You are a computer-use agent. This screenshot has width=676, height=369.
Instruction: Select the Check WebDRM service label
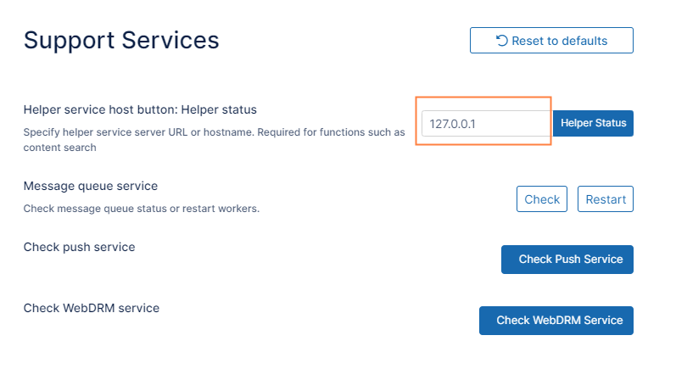[91, 308]
